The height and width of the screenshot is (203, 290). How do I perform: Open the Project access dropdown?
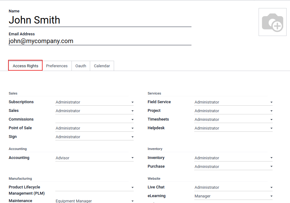[233, 111]
